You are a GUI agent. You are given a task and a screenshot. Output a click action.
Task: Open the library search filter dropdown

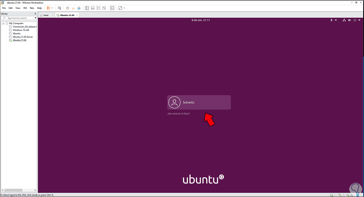[35, 18]
